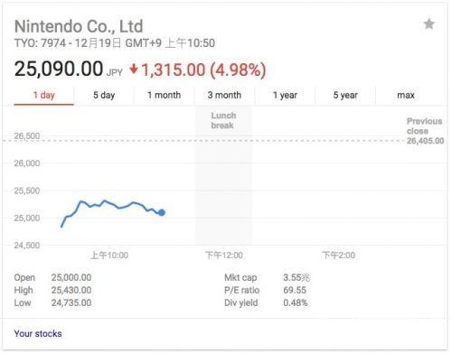The height and width of the screenshot is (353, 452).
Task: Open the 1 month chart range
Action: [165, 96]
